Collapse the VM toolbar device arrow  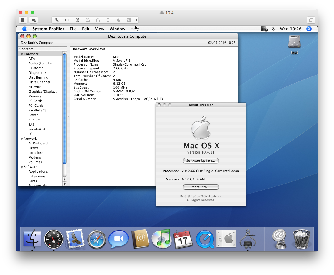pos(136,20)
